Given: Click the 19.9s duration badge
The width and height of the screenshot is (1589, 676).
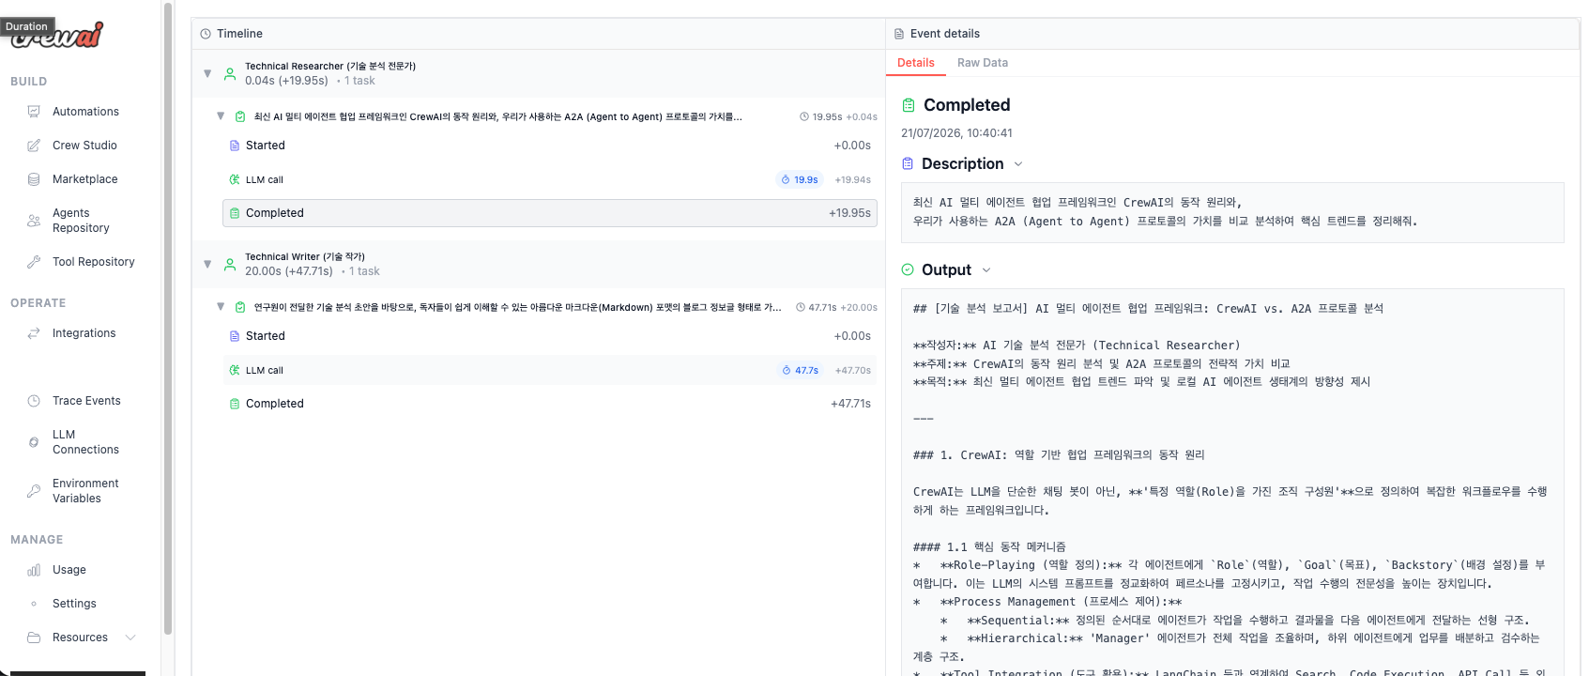Looking at the screenshot, I should [x=800, y=179].
